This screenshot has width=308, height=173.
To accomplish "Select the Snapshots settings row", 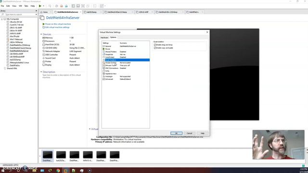I will [126, 54].
